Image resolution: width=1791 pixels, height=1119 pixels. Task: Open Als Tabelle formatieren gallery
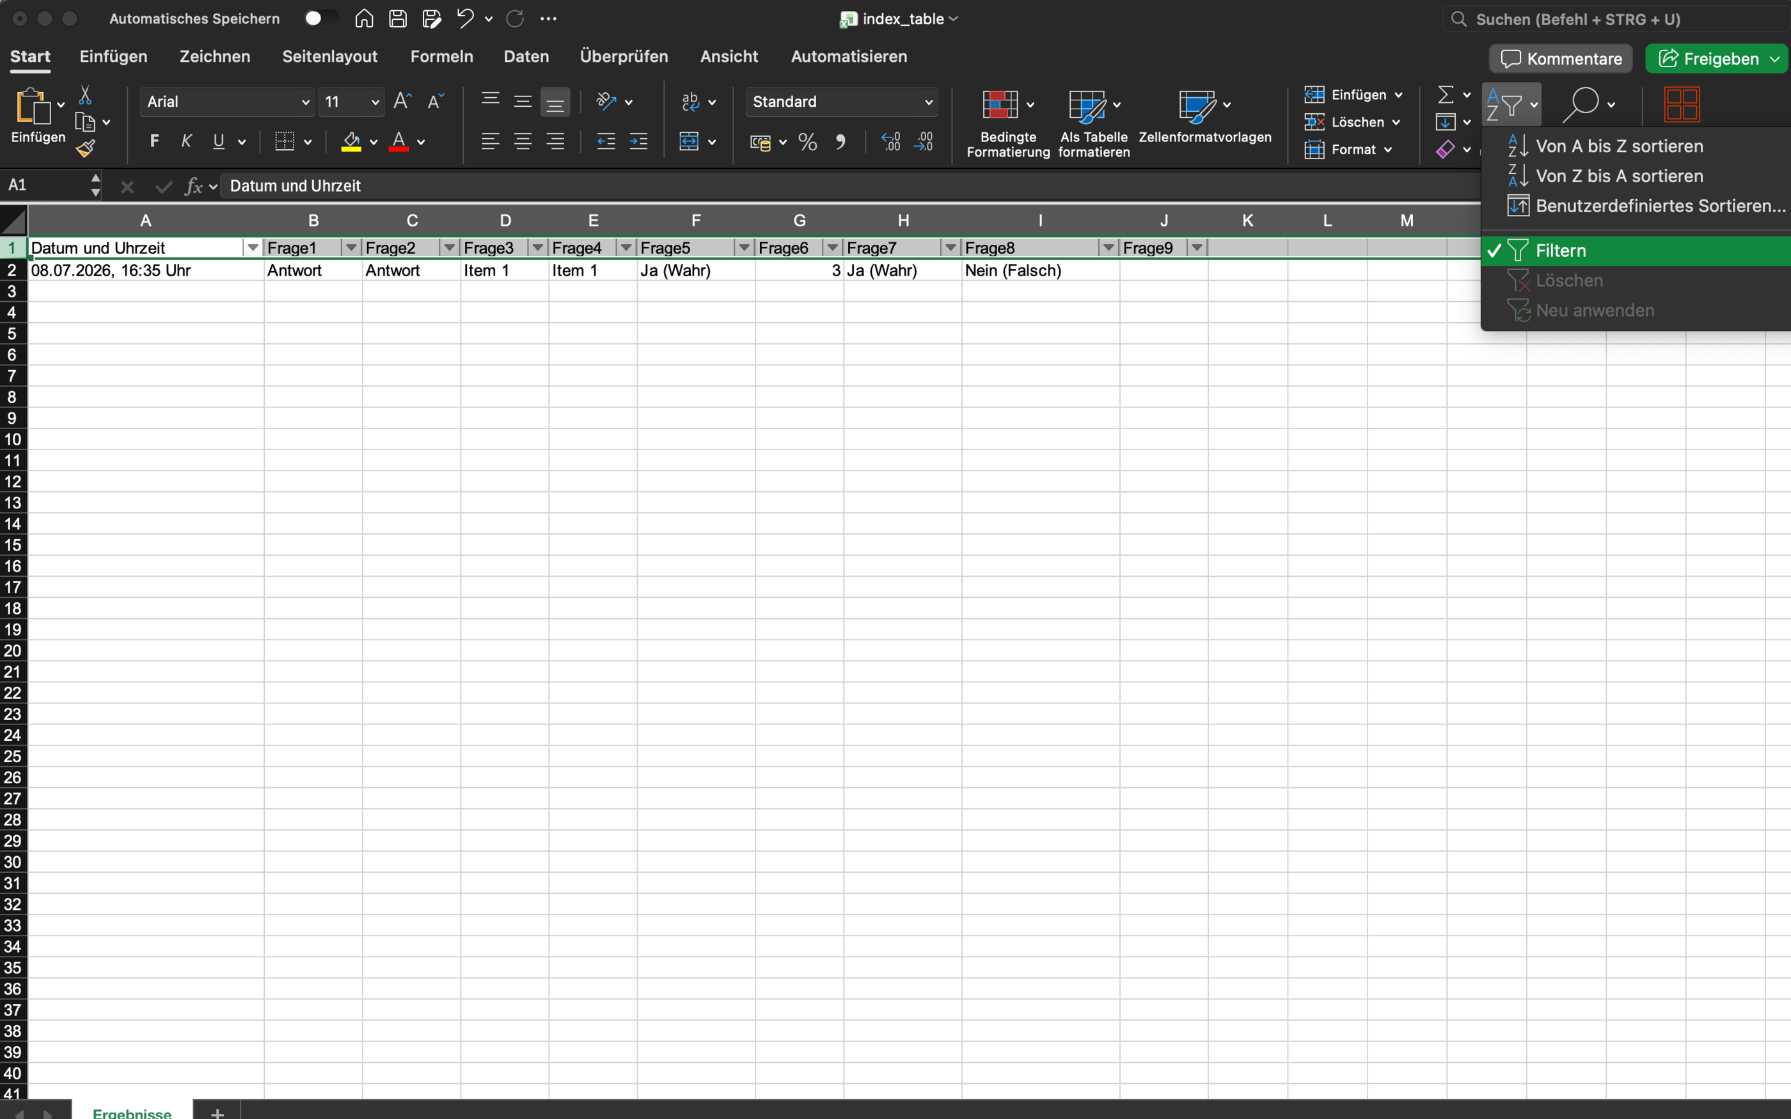coord(1094,123)
